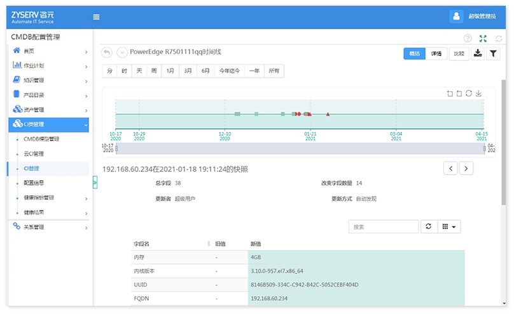The height and width of the screenshot is (314, 514).
Task: Open the filter funnel icon
Action: pyautogui.click(x=493, y=54)
